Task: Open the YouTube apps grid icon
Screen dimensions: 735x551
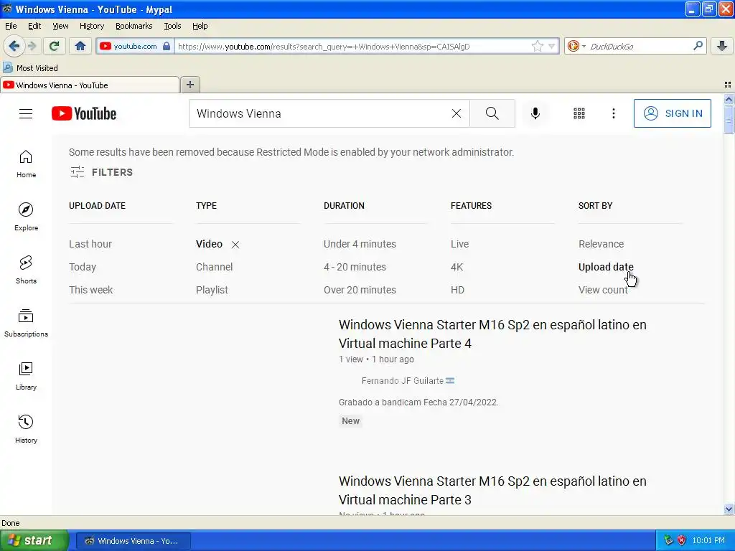Action: pyautogui.click(x=579, y=113)
